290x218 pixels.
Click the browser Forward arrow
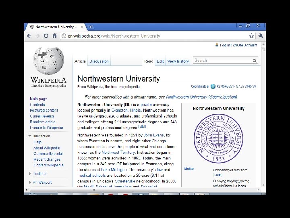pyautogui.click(x=37, y=36)
